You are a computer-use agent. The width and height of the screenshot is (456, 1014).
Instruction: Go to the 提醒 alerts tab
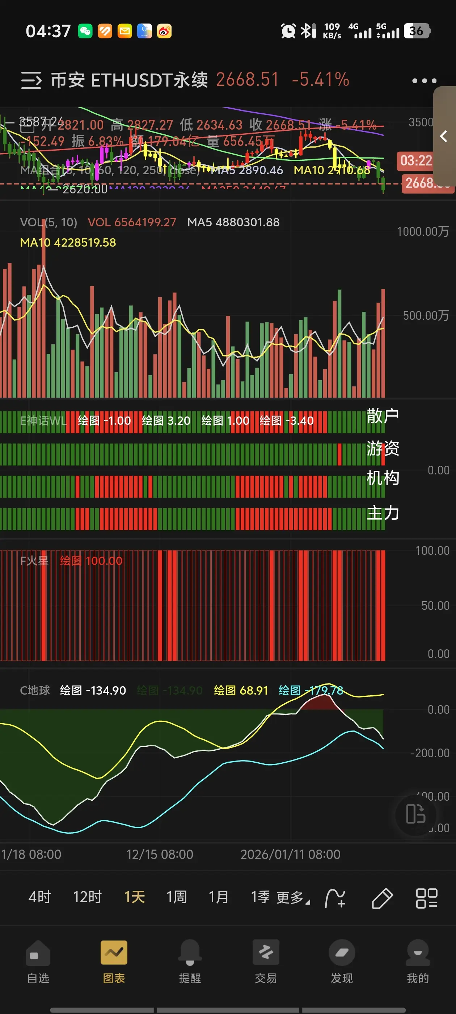click(x=190, y=961)
